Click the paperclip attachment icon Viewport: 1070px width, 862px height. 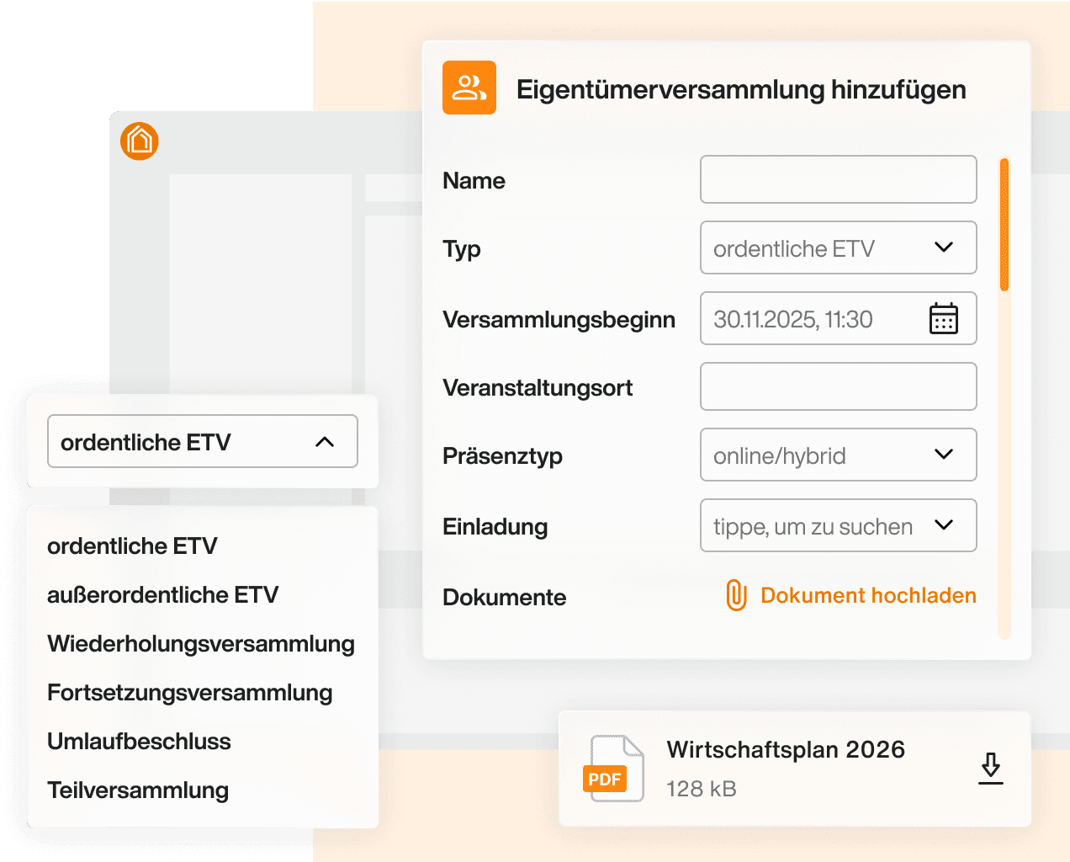(736, 595)
